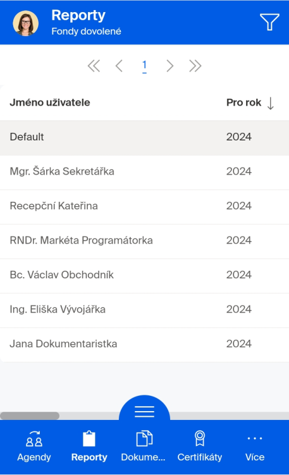The height and width of the screenshot is (475, 289).
Task: Switch to Agendy tab
Action: [x=34, y=446]
